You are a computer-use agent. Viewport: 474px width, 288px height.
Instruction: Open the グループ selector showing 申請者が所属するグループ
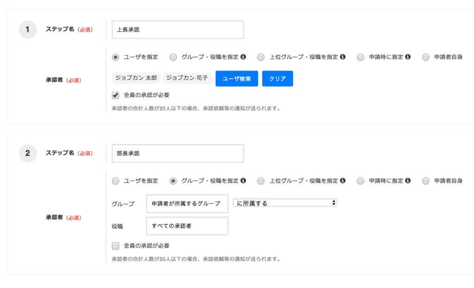187,203
